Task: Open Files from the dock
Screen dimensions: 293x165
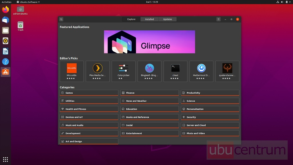Action: pos(5,30)
